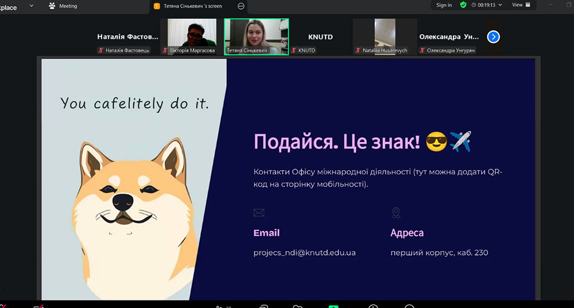Click the Sign in button
This screenshot has height=308, width=574.
coord(444,5)
